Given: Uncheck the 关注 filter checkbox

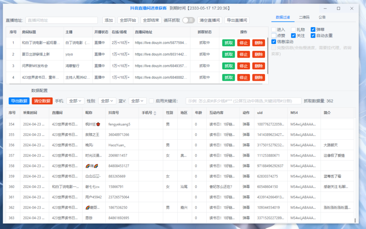Looking at the screenshot, I should click(294, 36).
